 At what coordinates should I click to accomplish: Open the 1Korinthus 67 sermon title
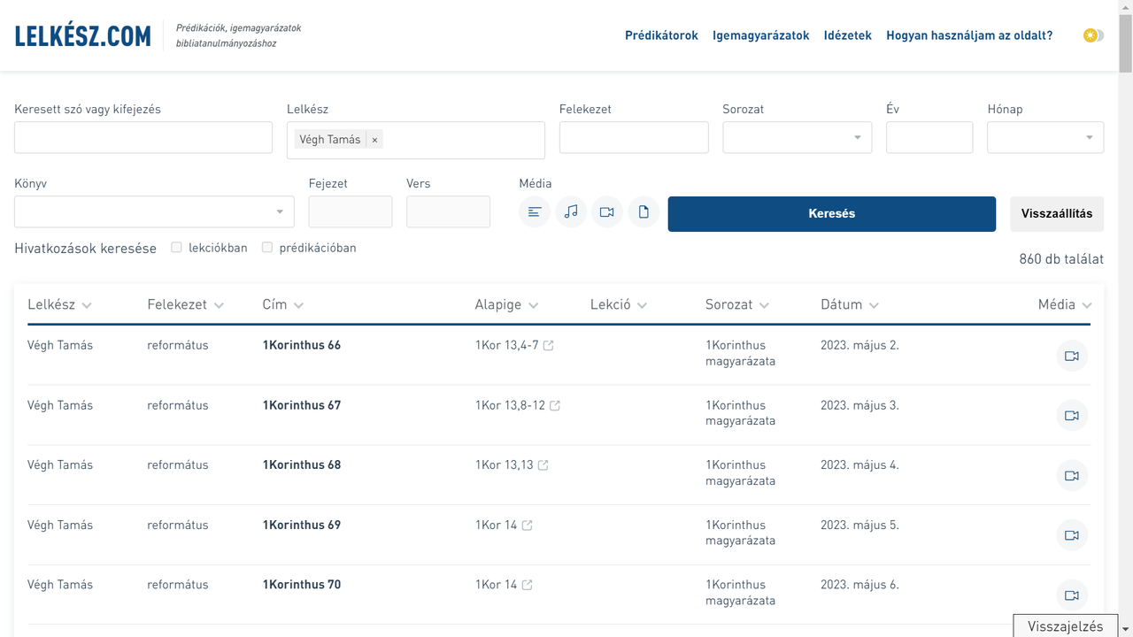click(x=302, y=405)
